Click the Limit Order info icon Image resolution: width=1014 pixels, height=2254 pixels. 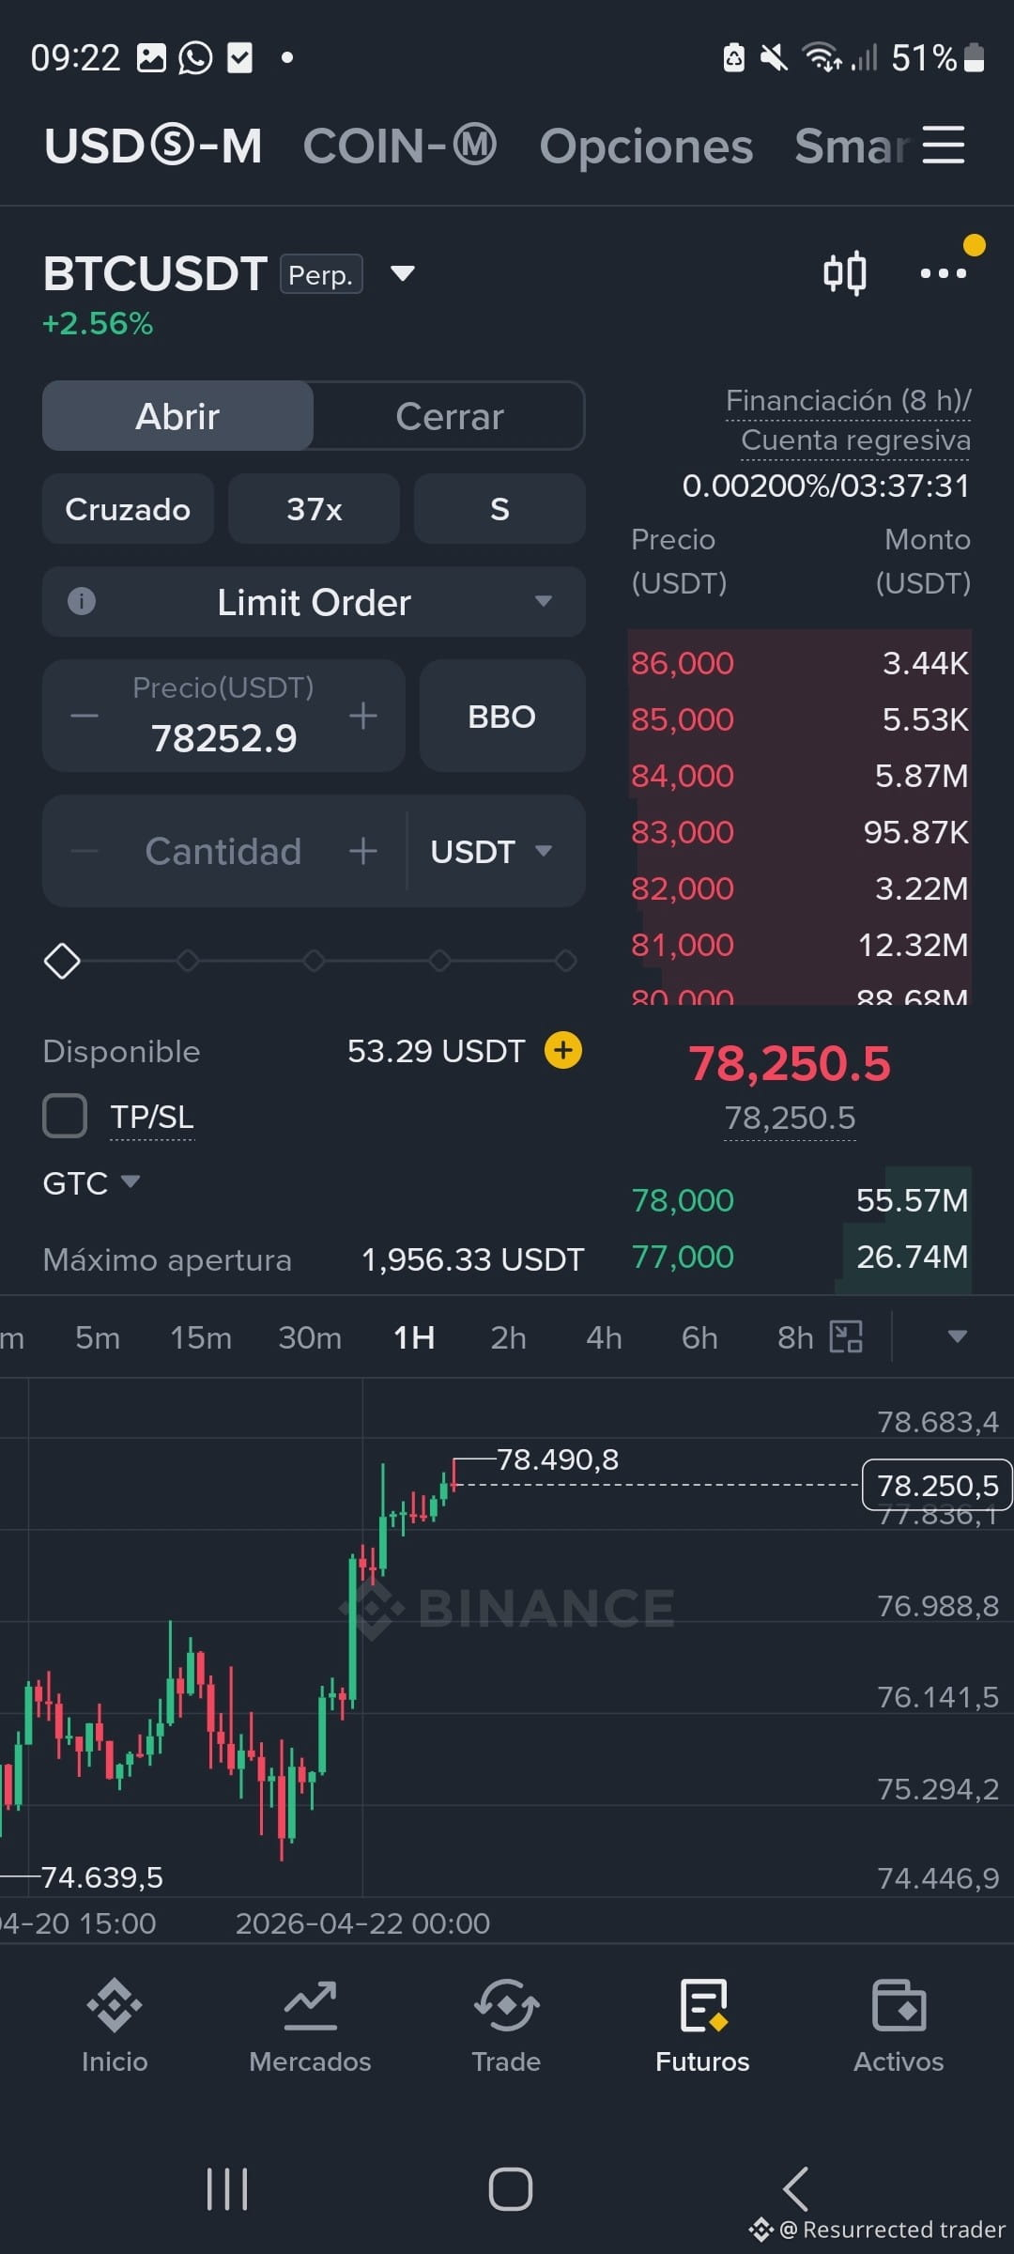tap(82, 601)
